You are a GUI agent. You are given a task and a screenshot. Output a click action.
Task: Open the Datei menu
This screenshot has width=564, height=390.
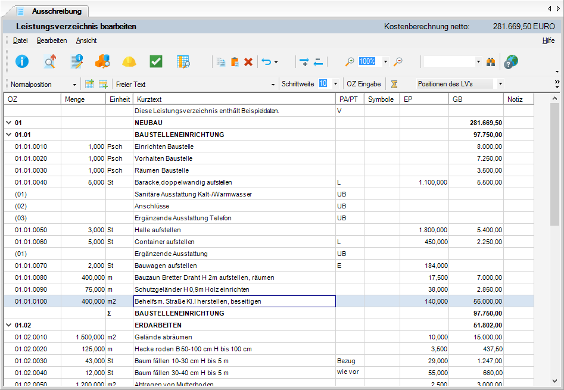[x=20, y=40]
